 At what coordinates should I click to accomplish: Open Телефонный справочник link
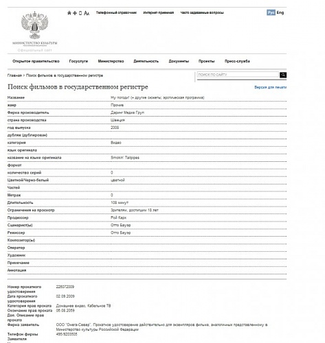tap(116, 12)
